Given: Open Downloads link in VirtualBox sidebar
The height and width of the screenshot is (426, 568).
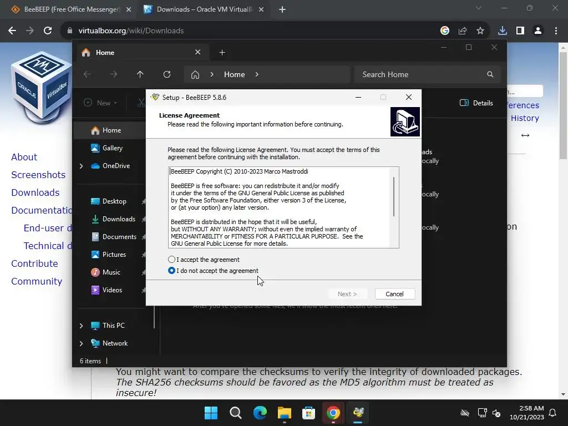Looking at the screenshot, I should coord(35,192).
